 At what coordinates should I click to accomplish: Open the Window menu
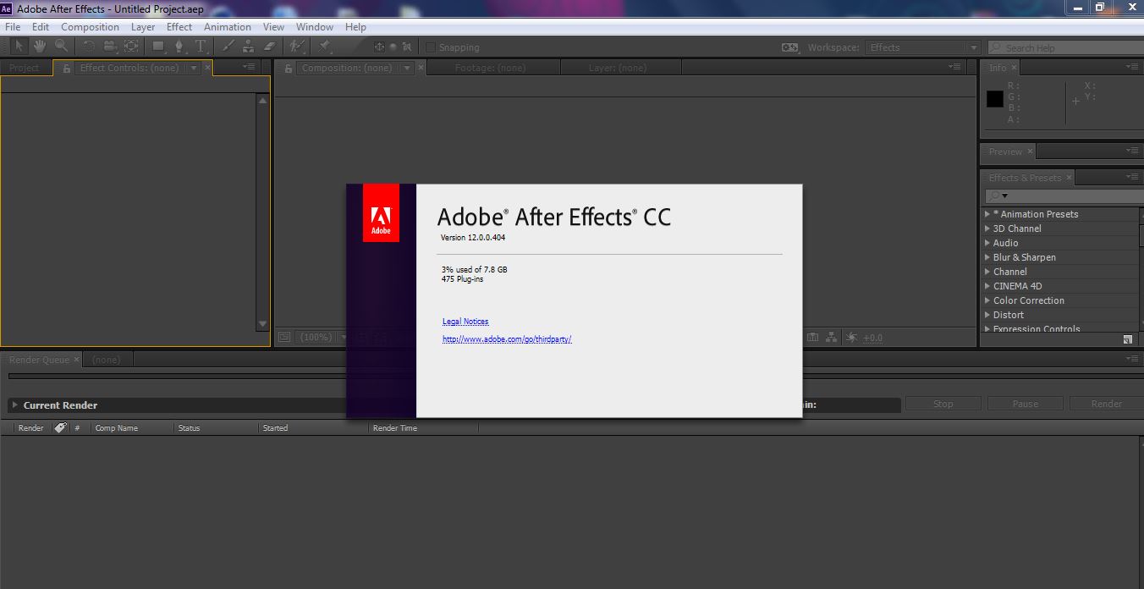point(315,26)
